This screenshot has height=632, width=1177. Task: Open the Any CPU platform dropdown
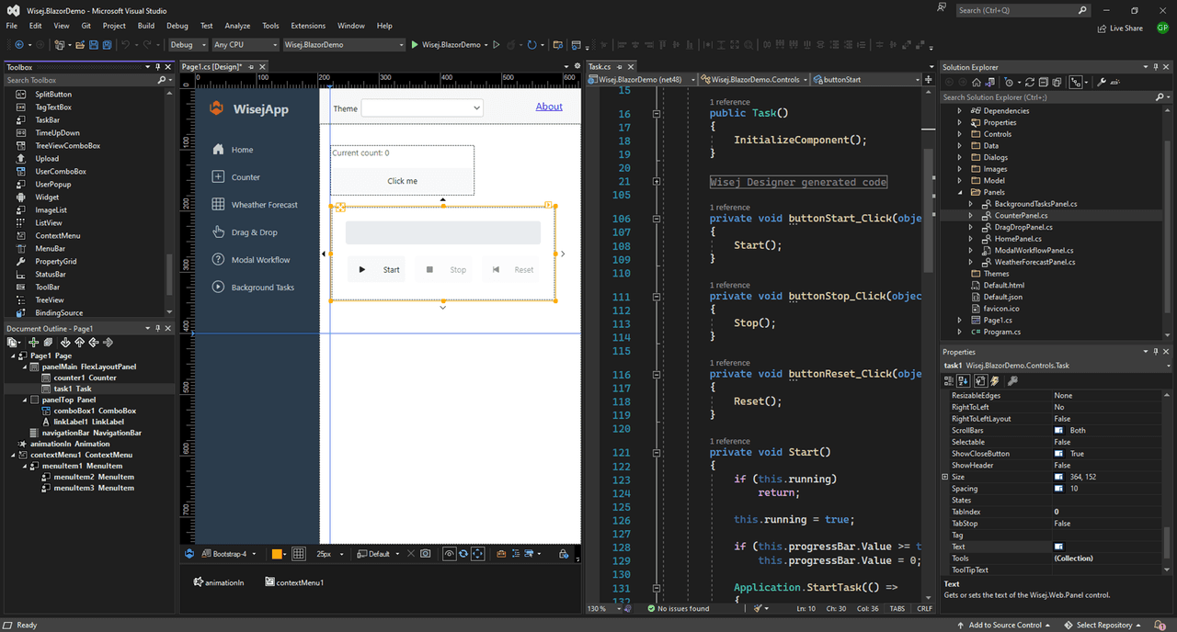pyautogui.click(x=245, y=44)
